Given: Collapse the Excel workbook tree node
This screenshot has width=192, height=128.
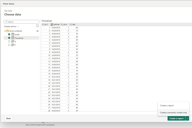Looking at the screenshot, I should tap(5, 31).
